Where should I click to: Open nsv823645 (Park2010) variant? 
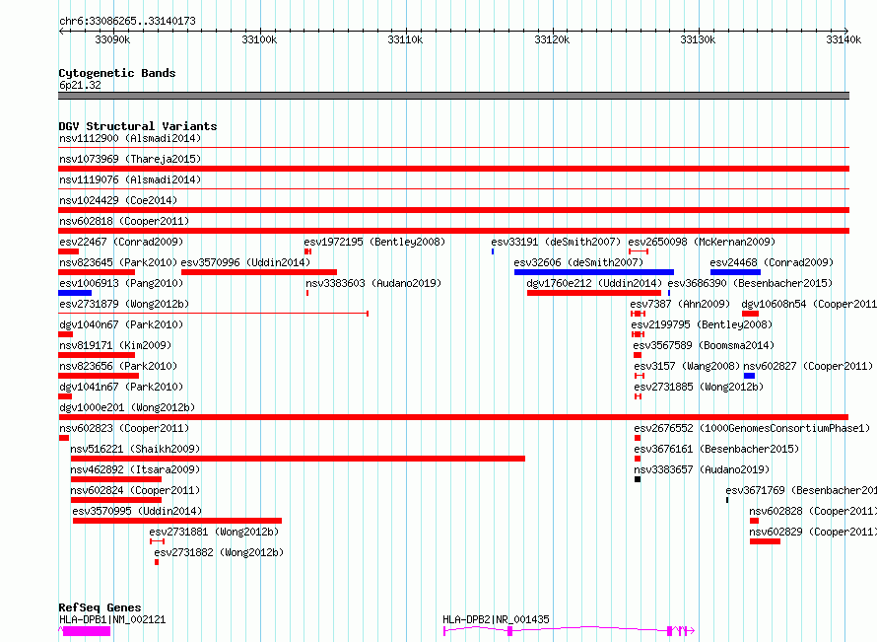(x=118, y=262)
